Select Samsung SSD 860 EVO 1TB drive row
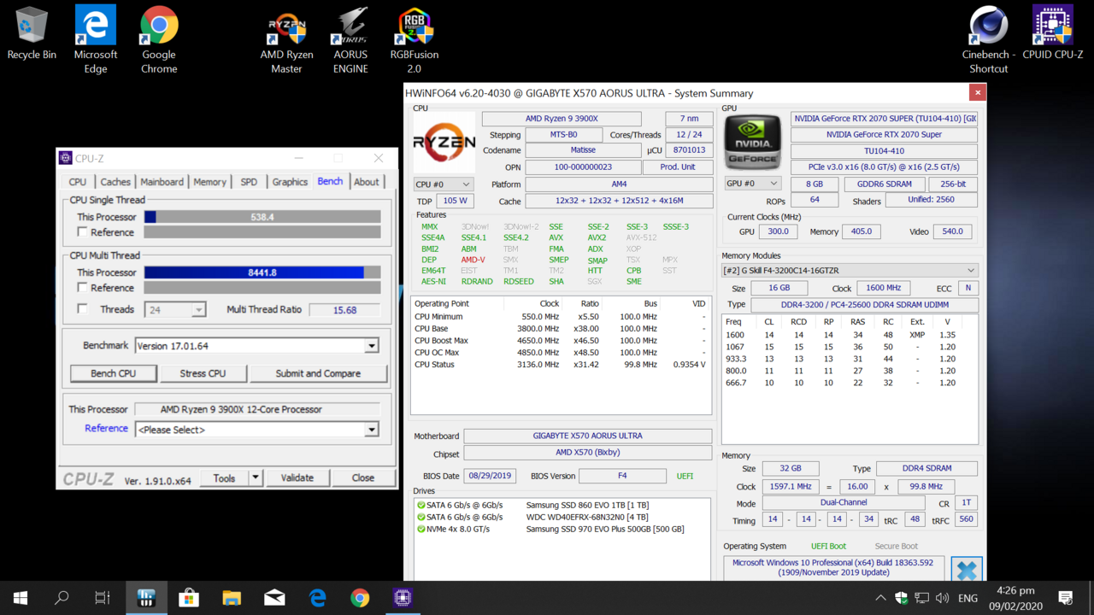The width and height of the screenshot is (1094, 615). pos(562,505)
